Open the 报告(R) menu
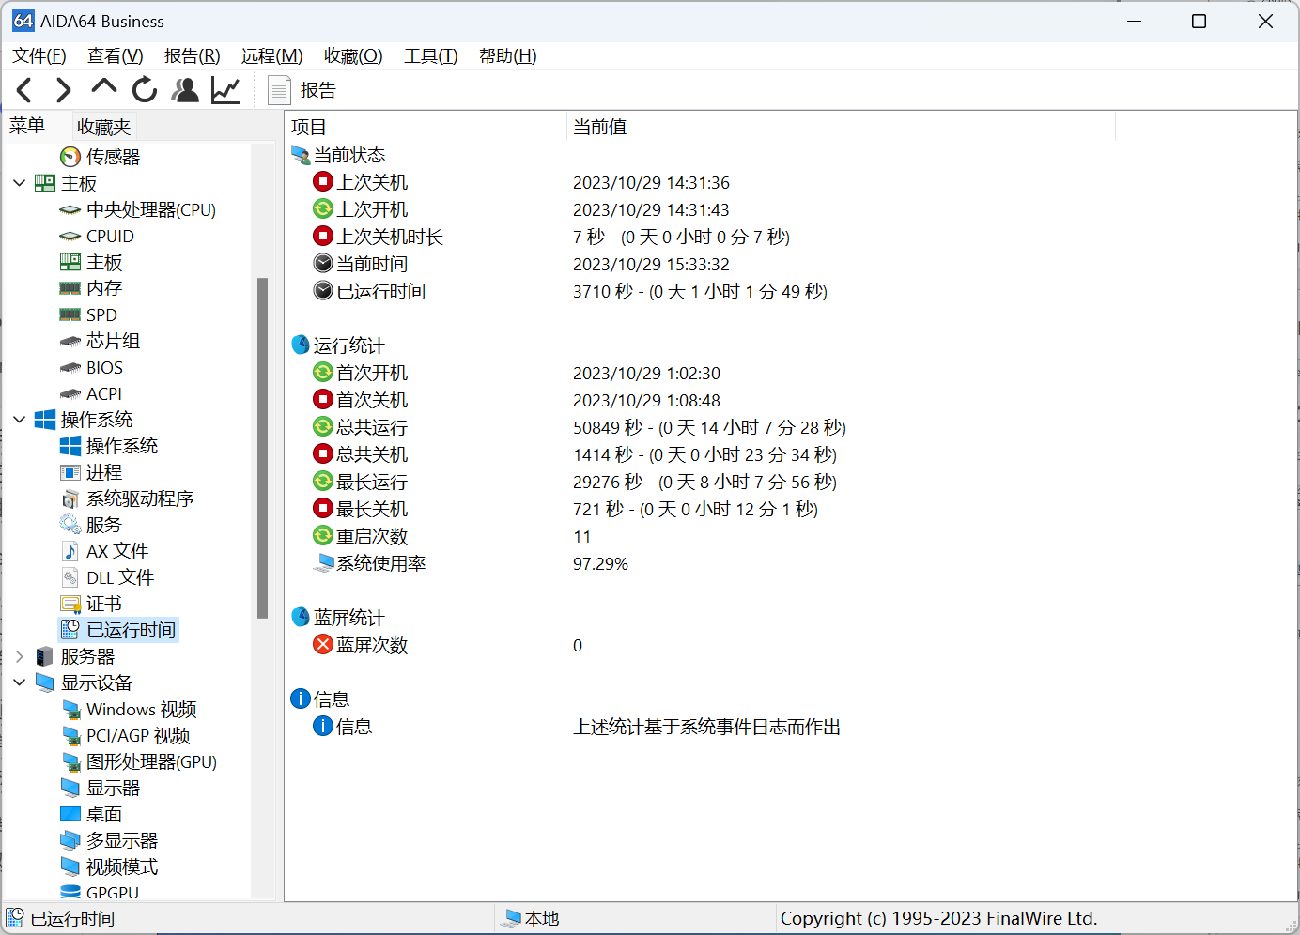 [x=193, y=56]
